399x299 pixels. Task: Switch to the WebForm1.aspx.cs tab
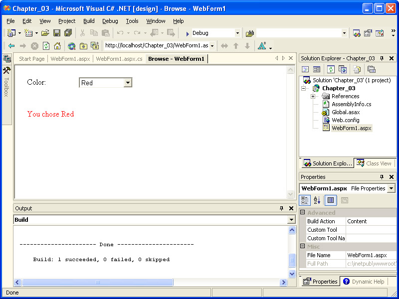(x=119, y=59)
